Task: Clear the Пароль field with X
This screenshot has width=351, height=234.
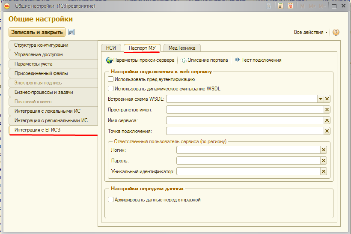Action: 324,160
